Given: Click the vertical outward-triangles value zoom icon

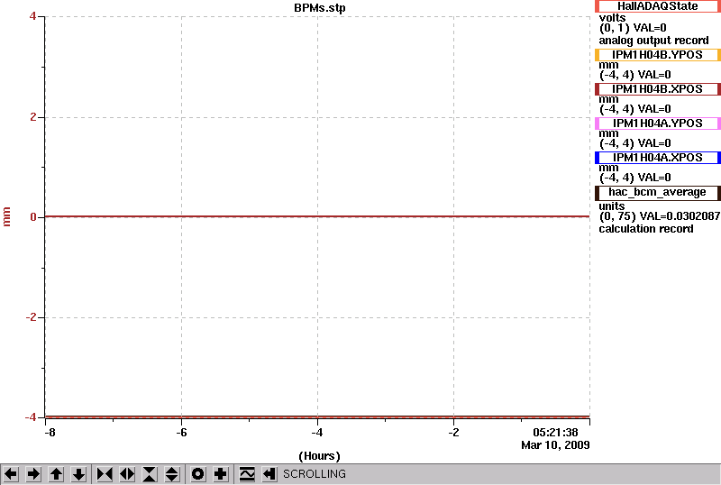Looking at the screenshot, I should coord(172,474).
